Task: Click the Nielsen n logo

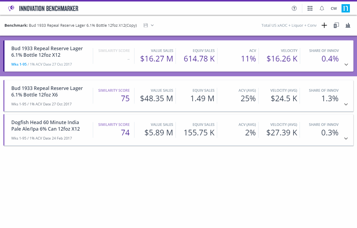Action: pyautogui.click(x=346, y=8)
